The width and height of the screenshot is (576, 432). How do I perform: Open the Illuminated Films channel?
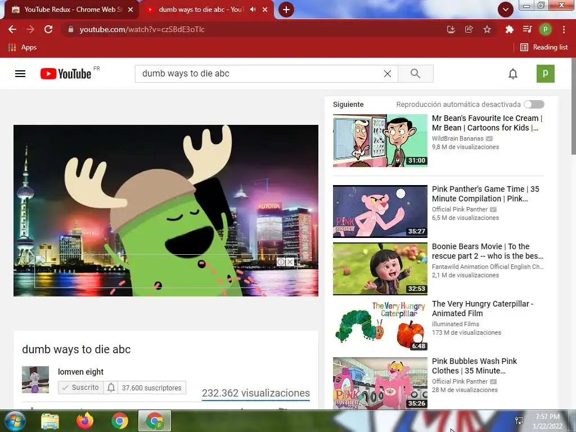456,324
